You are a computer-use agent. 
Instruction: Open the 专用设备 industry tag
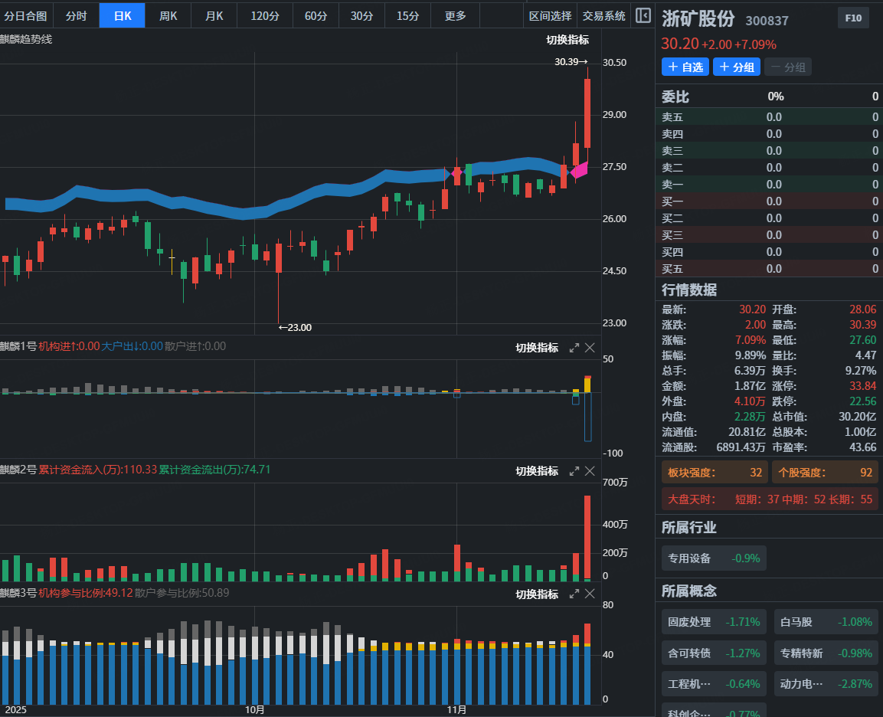713,558
